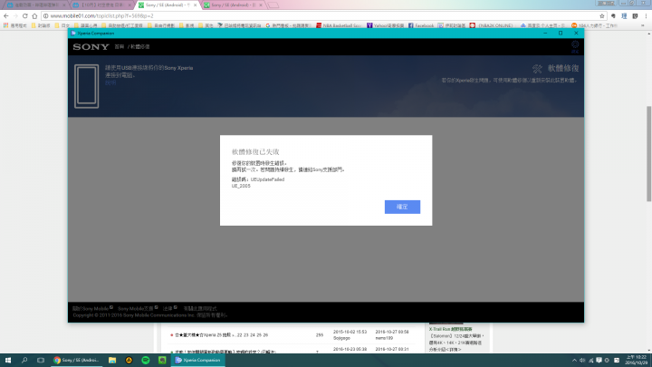Go back in Chrome

coord(5,15)
